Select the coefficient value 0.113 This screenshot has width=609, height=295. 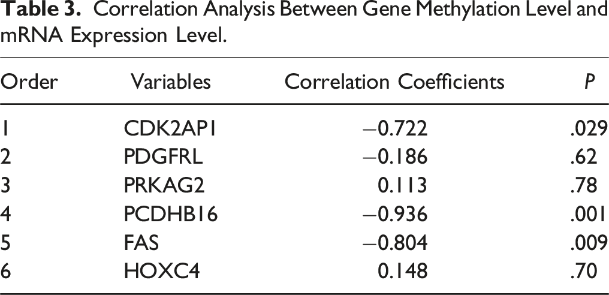tap(402, 186)
